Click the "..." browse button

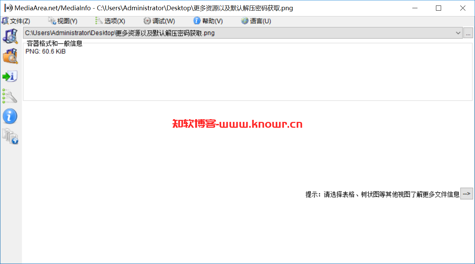click(468, 33)
